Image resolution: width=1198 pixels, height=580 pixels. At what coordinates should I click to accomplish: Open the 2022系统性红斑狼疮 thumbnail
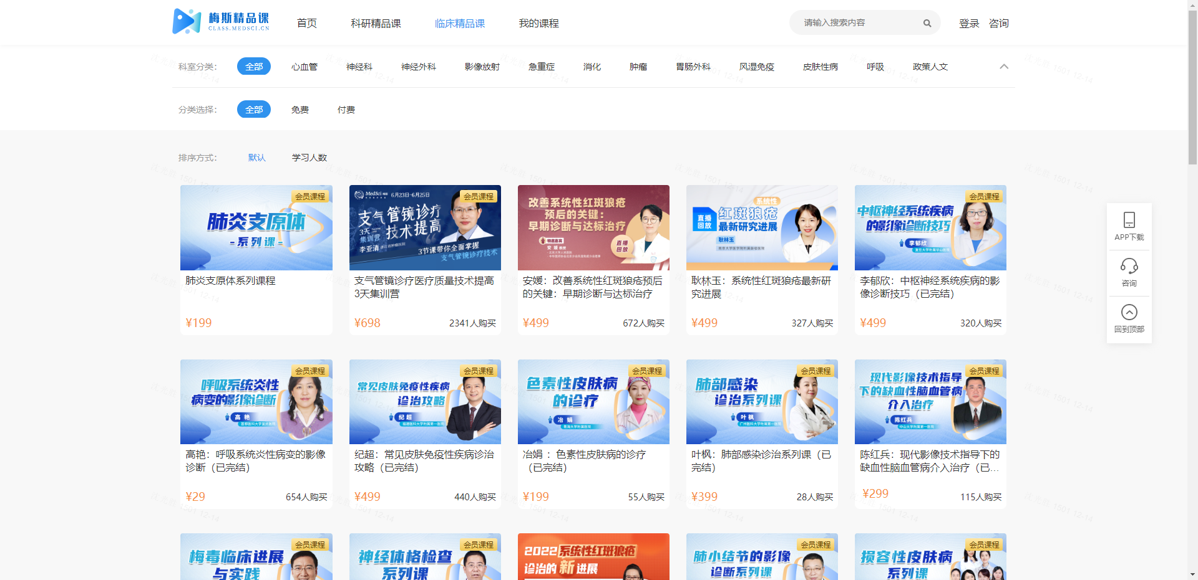593,556
